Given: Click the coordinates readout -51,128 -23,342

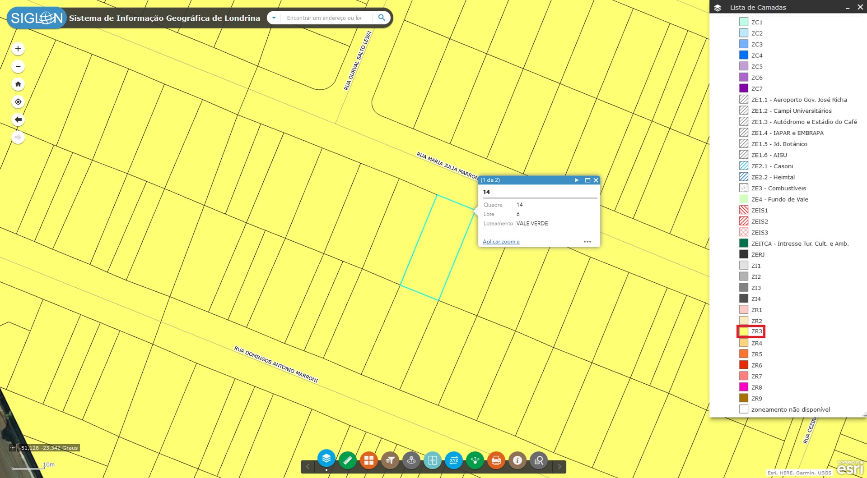Looking at the screenshot, I should coord(49,448).
